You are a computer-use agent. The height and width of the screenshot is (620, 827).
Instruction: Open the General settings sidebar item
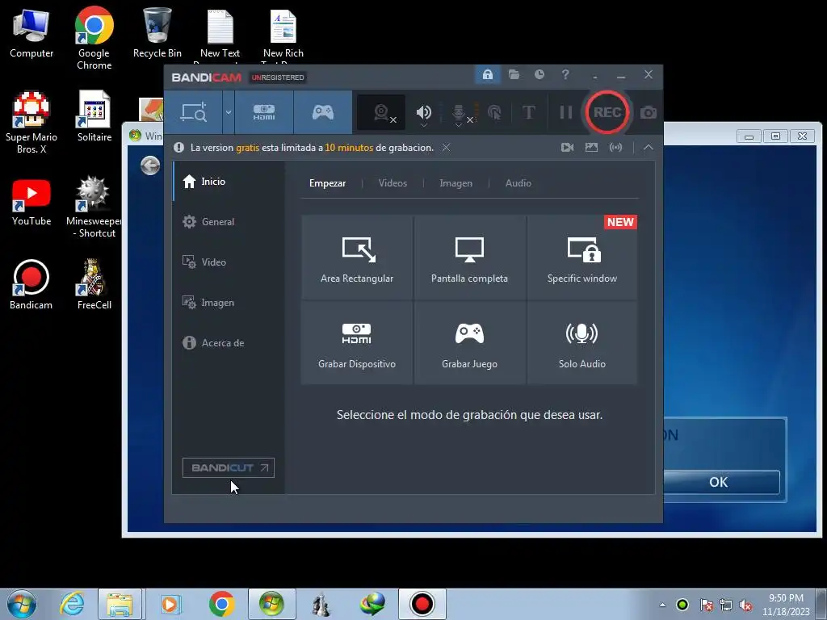tap(229, 222)
